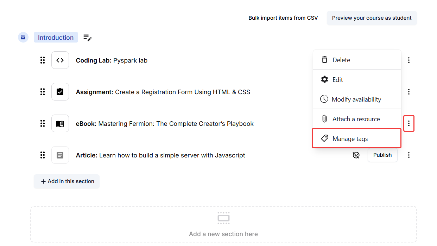Viewport: 437px width, 246px height.
Task: Click the Assignment clipboard check icon
Action: click(x=60, y=92)
